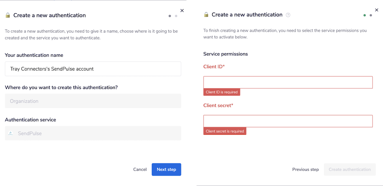Proceed with the Next step button
The image size is (383, 186).
[166, 169]
